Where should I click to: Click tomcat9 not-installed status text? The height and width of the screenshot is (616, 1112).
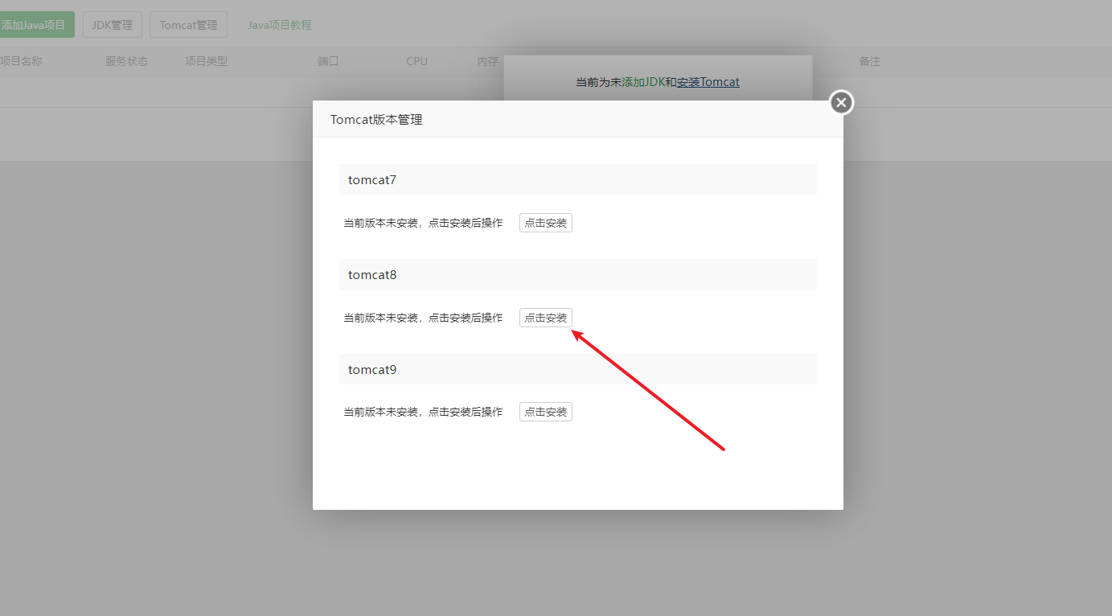pos(423,412)
